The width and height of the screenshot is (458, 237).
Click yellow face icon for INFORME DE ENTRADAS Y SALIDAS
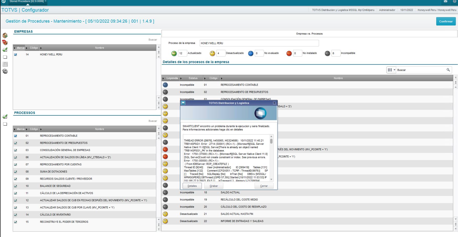pyautogui.click(x=165, y=221)
